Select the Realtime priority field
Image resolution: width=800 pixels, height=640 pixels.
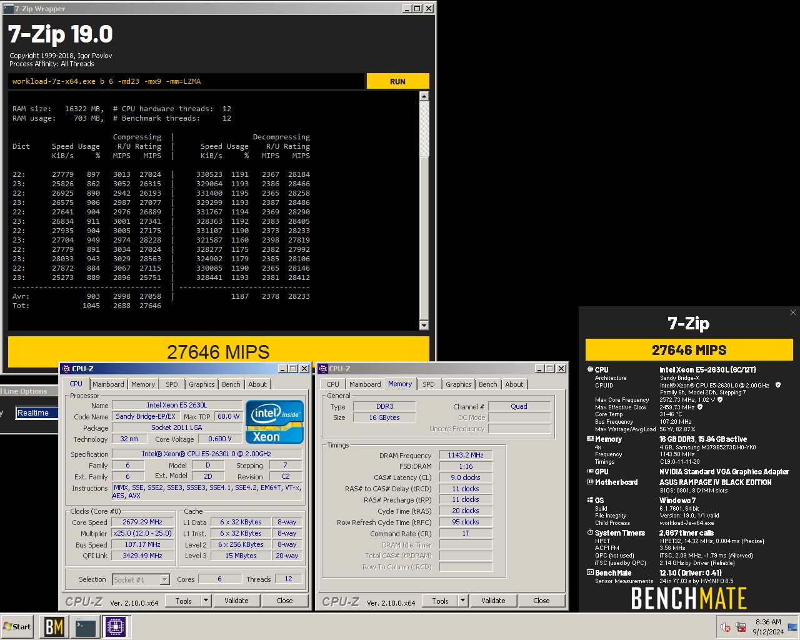click(37, 412)
